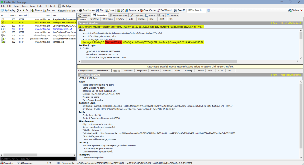Screen dimensions: 304x165
Task: Open the Statistics tab
Action: (84, 15)
